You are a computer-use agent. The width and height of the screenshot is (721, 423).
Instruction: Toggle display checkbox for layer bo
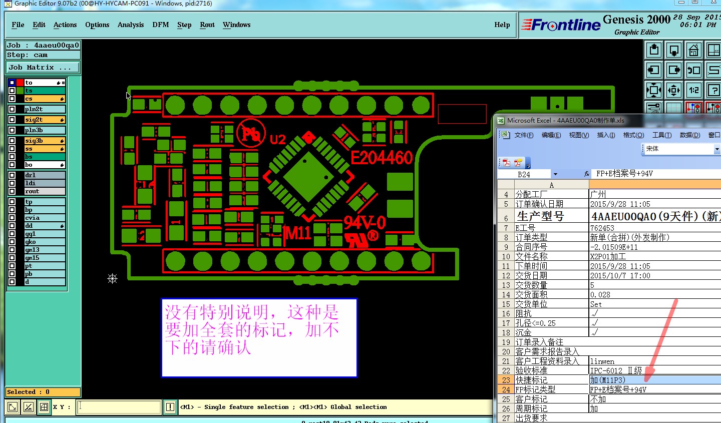[12, 165]
